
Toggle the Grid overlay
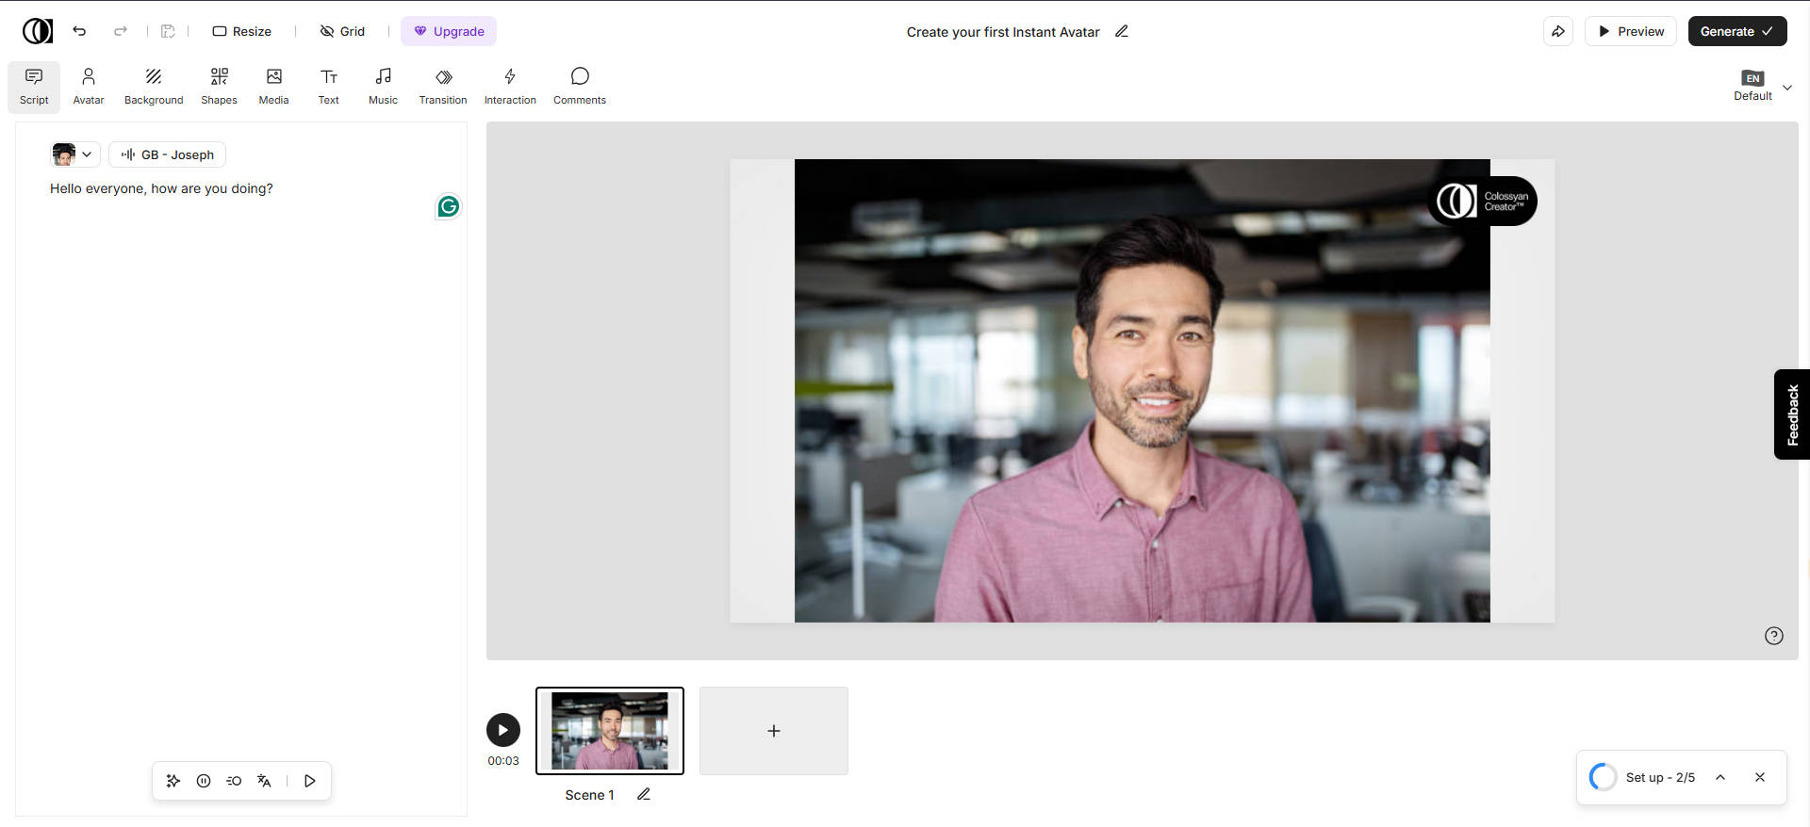point(342,31)
